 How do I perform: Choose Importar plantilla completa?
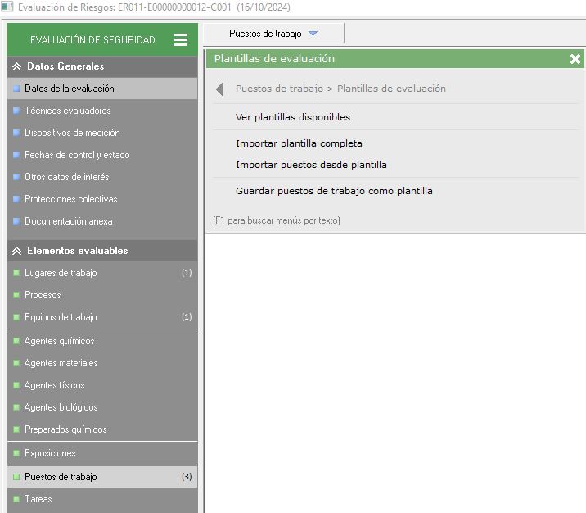point(299,143)
